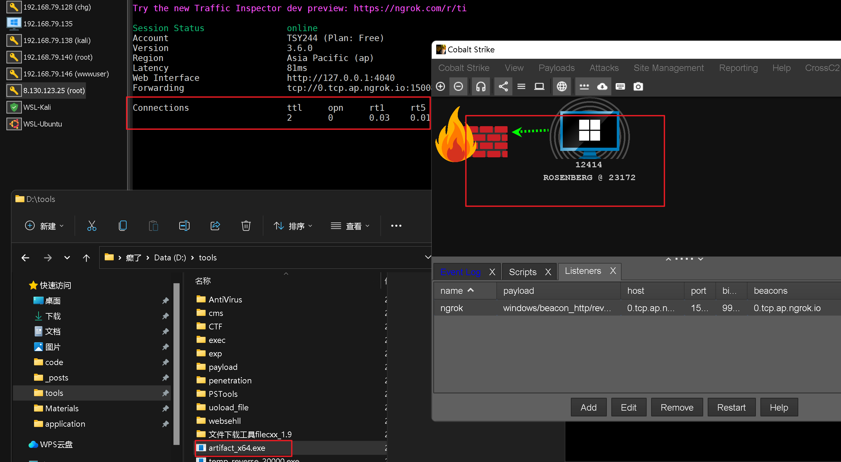The width and height of the screenshot is (841, 462).
Task: Click the Add button to add new listener
Action: (x=588, y=407)
